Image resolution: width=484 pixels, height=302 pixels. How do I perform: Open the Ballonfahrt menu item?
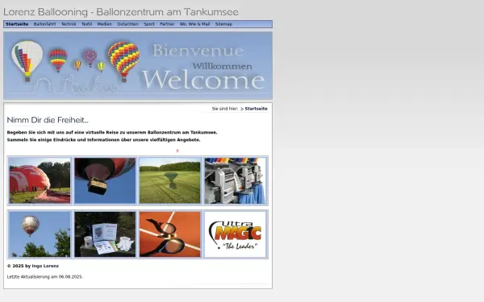pos(44,24)
